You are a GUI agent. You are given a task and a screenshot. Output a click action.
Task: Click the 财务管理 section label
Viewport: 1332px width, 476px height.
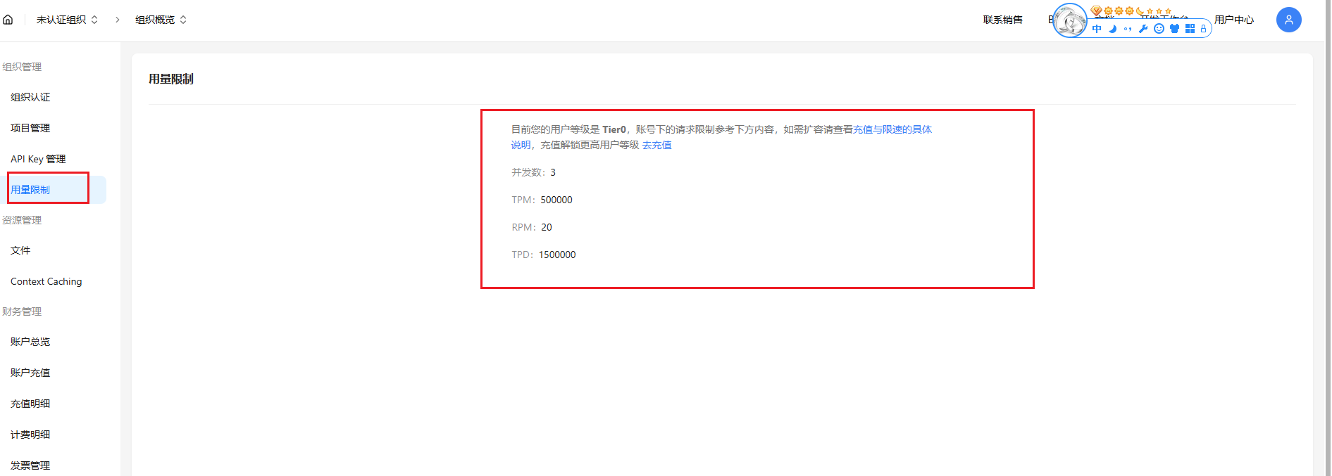[22, 311]
